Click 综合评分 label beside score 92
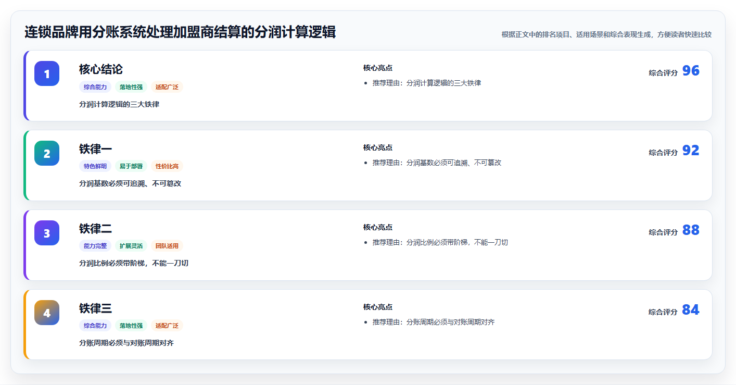This screenshot has height=385, width=736. [x=663, y=153]
